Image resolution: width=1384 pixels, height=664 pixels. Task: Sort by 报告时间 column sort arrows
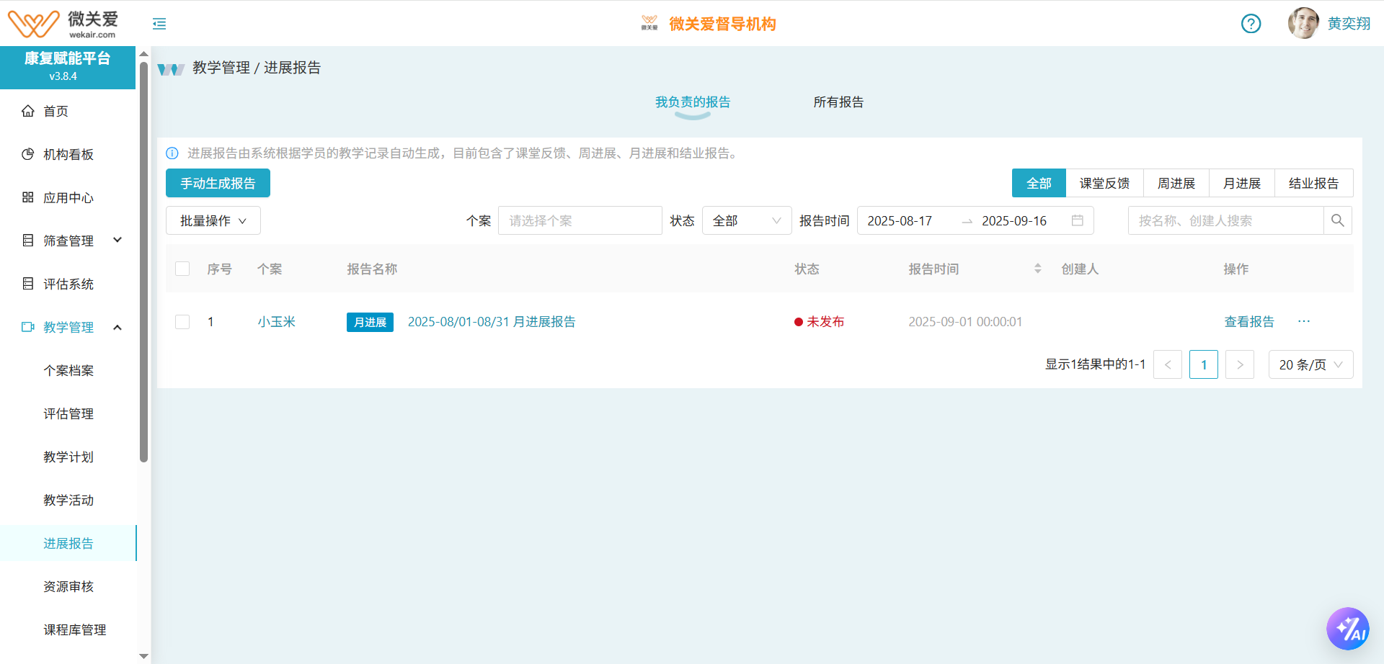point(1037,269)
